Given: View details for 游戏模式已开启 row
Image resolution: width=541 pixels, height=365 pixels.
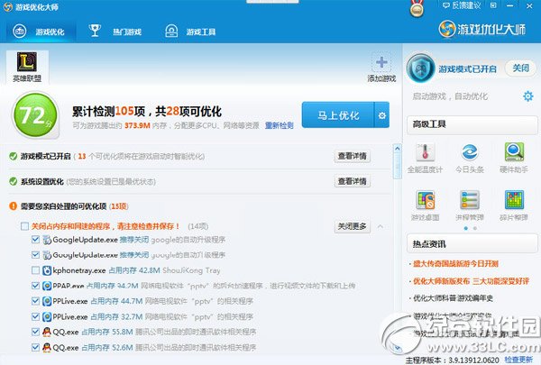Looking at the screenshot, I should [x=353, y=156].
